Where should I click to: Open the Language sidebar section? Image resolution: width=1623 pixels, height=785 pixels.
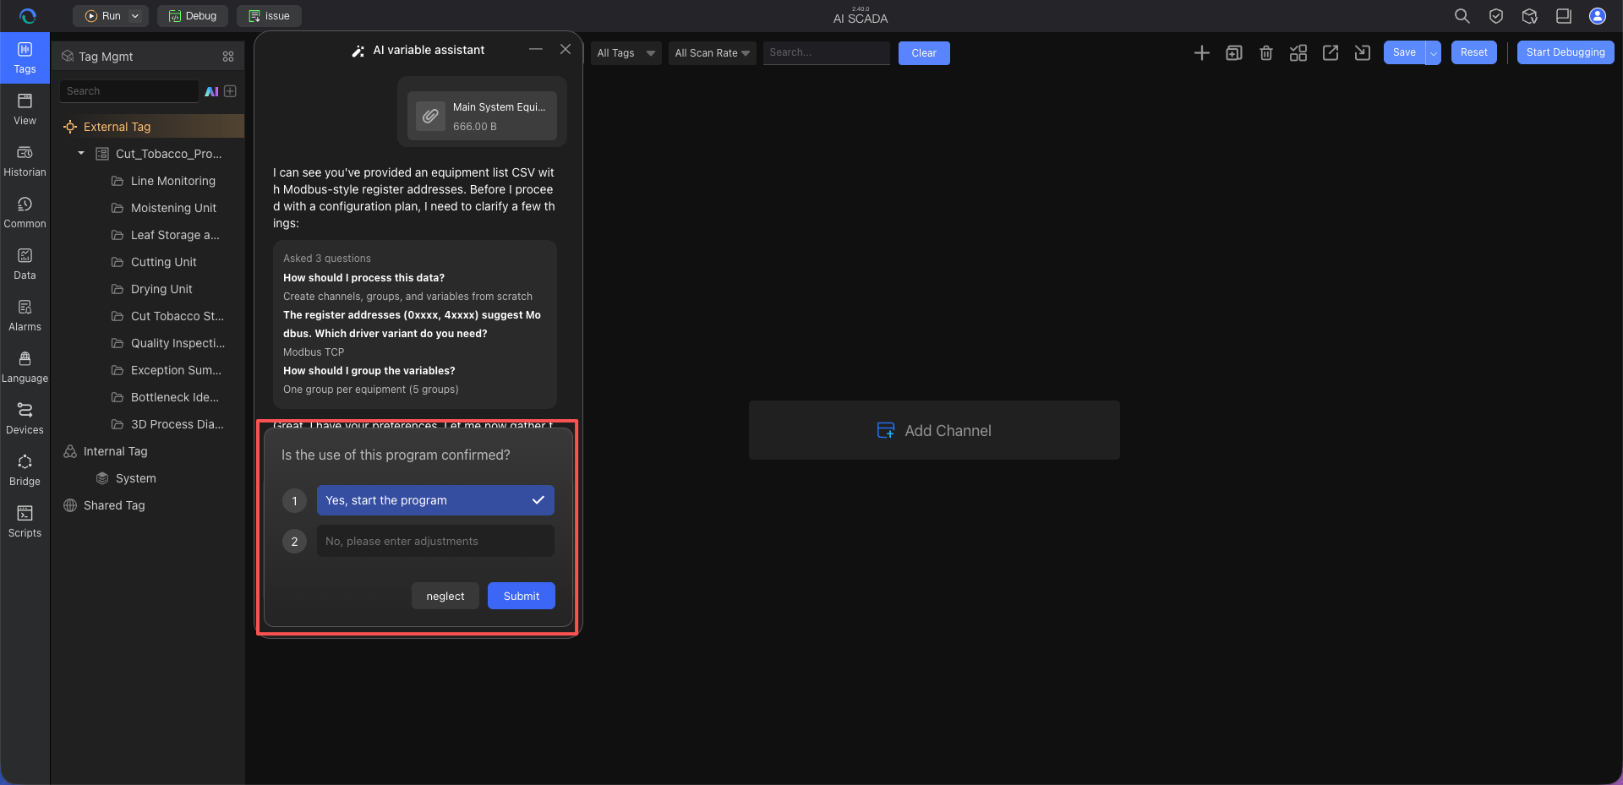point(25,368)
